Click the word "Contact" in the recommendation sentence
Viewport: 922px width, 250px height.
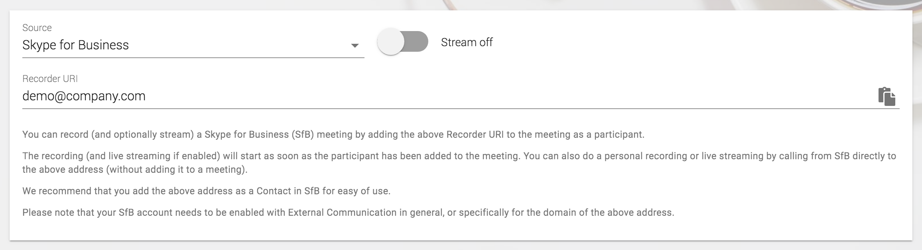point(274,191)
